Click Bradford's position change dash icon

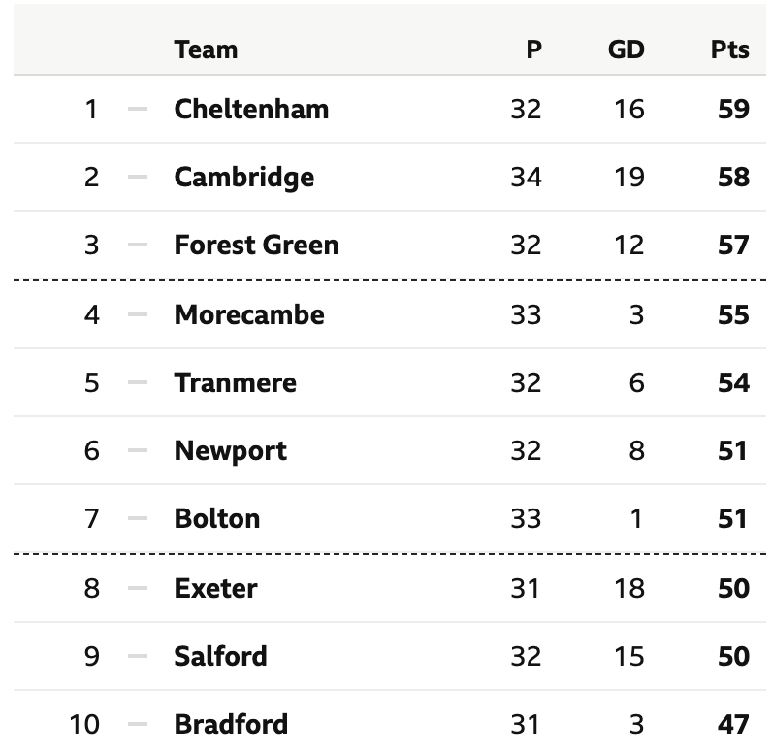tap(138, 724)
